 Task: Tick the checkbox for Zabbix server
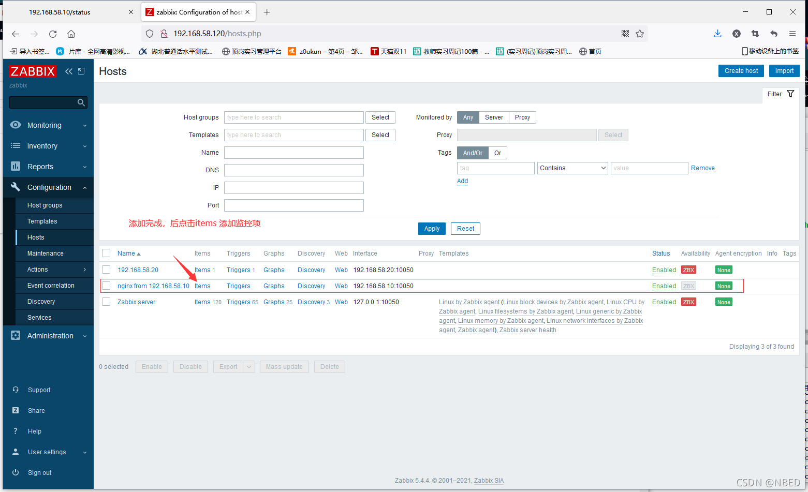tap(106, 302)
